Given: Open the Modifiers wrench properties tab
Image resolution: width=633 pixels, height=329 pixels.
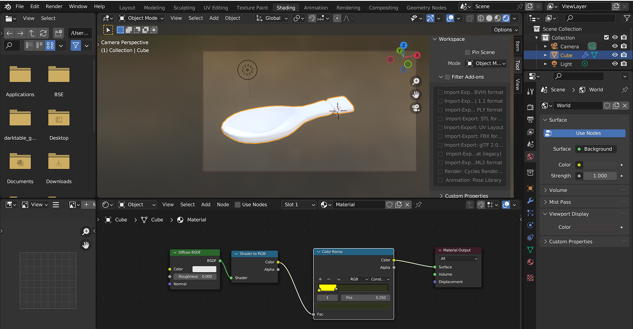Looking at the screenshot, I should tap(530, 201).
